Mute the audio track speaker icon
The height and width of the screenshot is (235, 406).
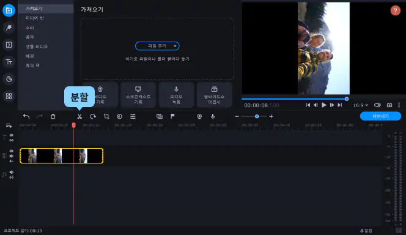point(12,173)
